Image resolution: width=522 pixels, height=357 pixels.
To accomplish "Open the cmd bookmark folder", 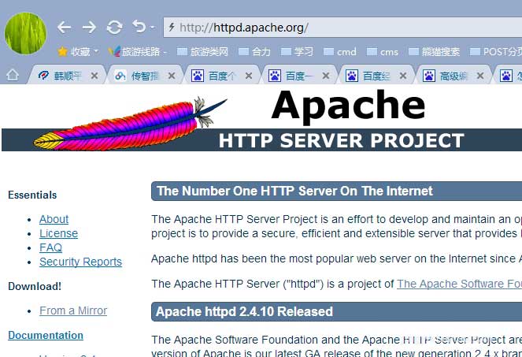I will 340,52.
